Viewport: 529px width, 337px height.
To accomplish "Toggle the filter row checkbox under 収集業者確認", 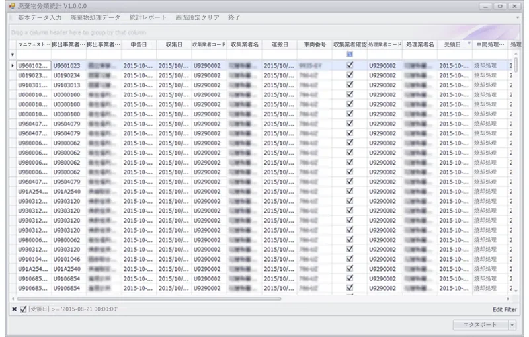I will pos(350,54).
